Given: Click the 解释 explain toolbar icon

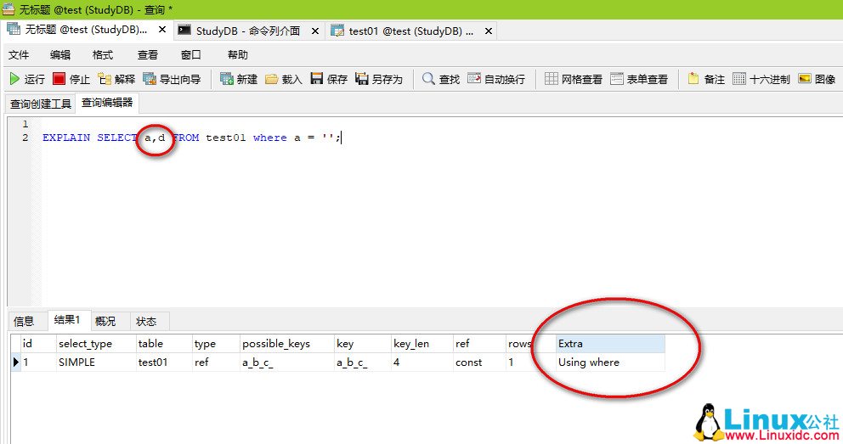Looking at the screenshot, I should click(116, 80).
